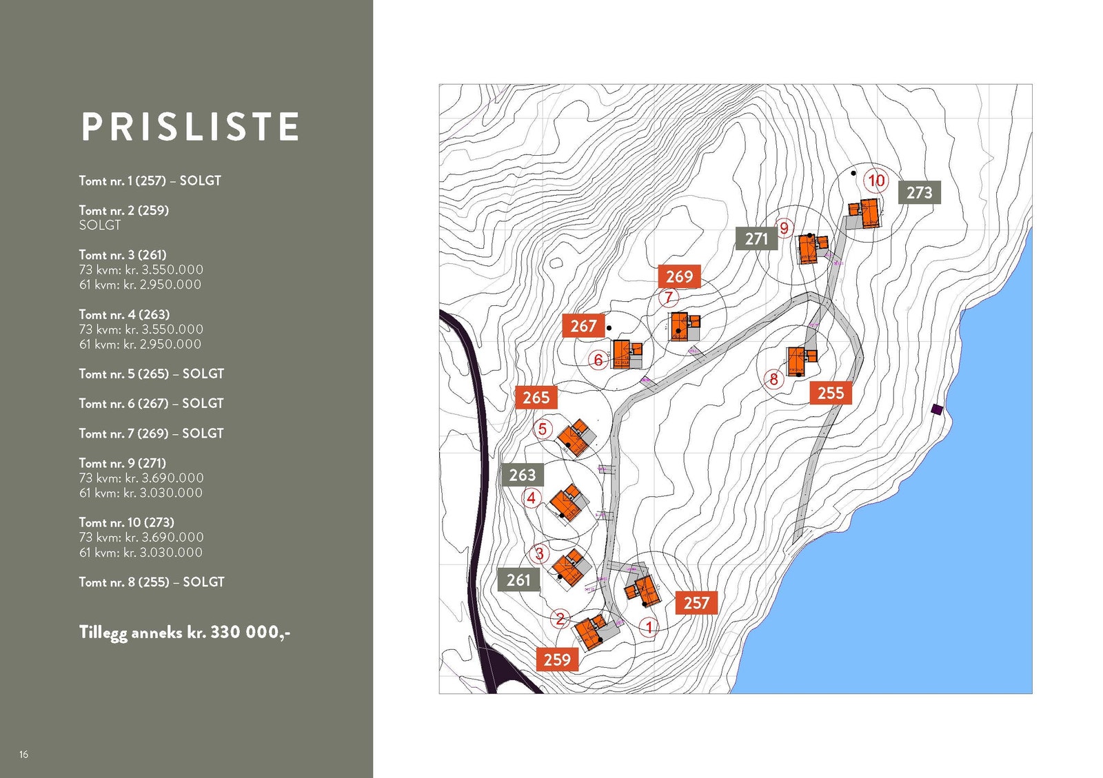Screen dimensions: 1103x778
Task: Click the blue water area on map
Action: click(x=924, y=586)
